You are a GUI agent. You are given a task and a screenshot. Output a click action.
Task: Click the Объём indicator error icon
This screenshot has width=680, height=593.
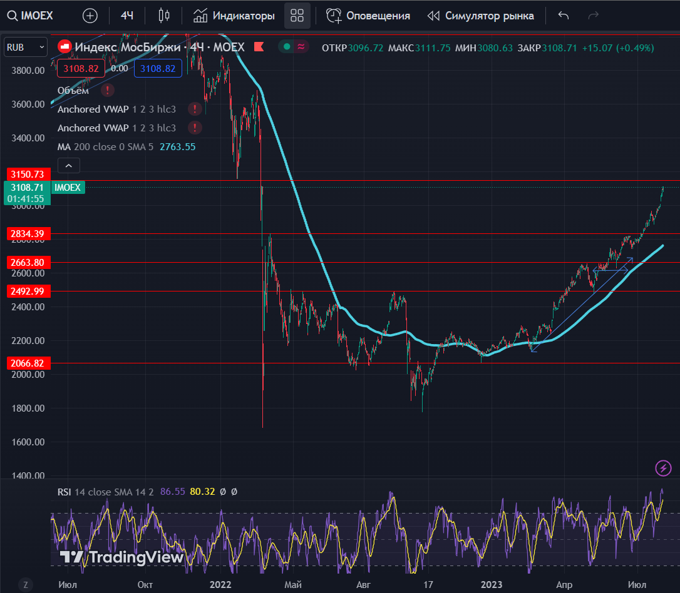(x=108, y=91)
